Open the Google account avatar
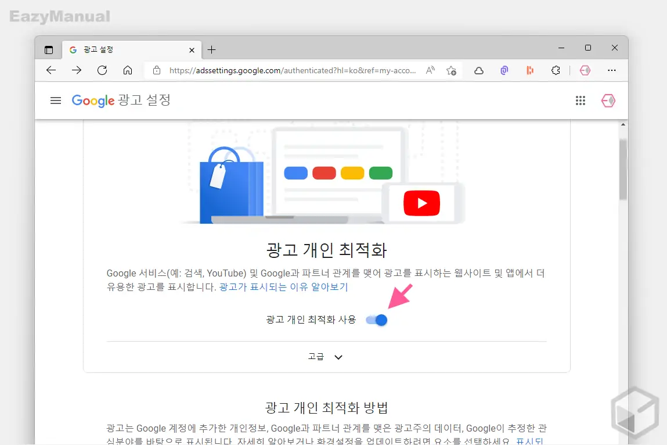The image size is (667, 445). tap(608, 101)
